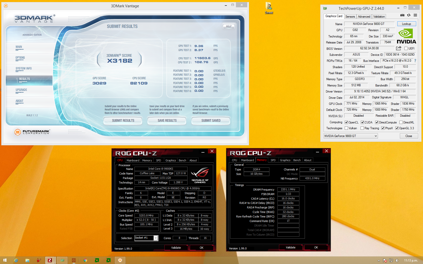The width and height of the screenshot is (423, 264).
Task: Click the red Z CPU-Z taskbar icon
Action: coord(50,260)
